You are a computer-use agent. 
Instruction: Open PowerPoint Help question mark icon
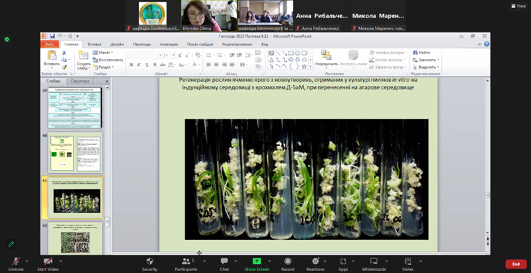[486, 44]
